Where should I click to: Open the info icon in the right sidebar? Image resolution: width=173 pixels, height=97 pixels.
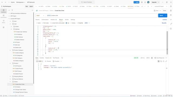click(171, 29)
